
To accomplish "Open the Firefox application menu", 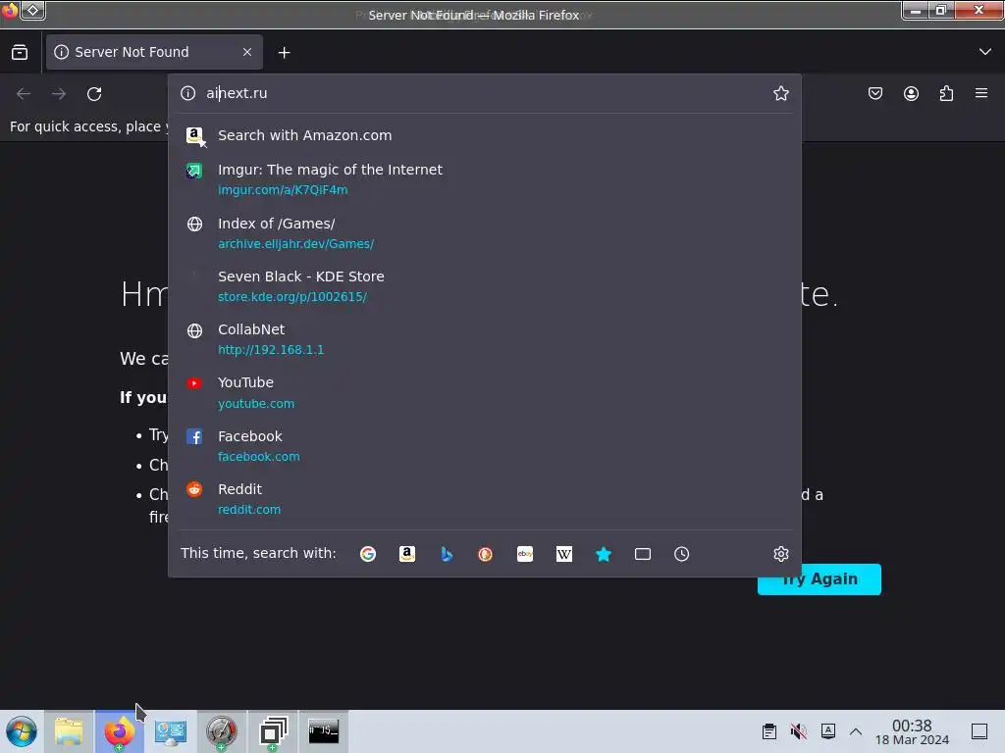I will point(981,93).
